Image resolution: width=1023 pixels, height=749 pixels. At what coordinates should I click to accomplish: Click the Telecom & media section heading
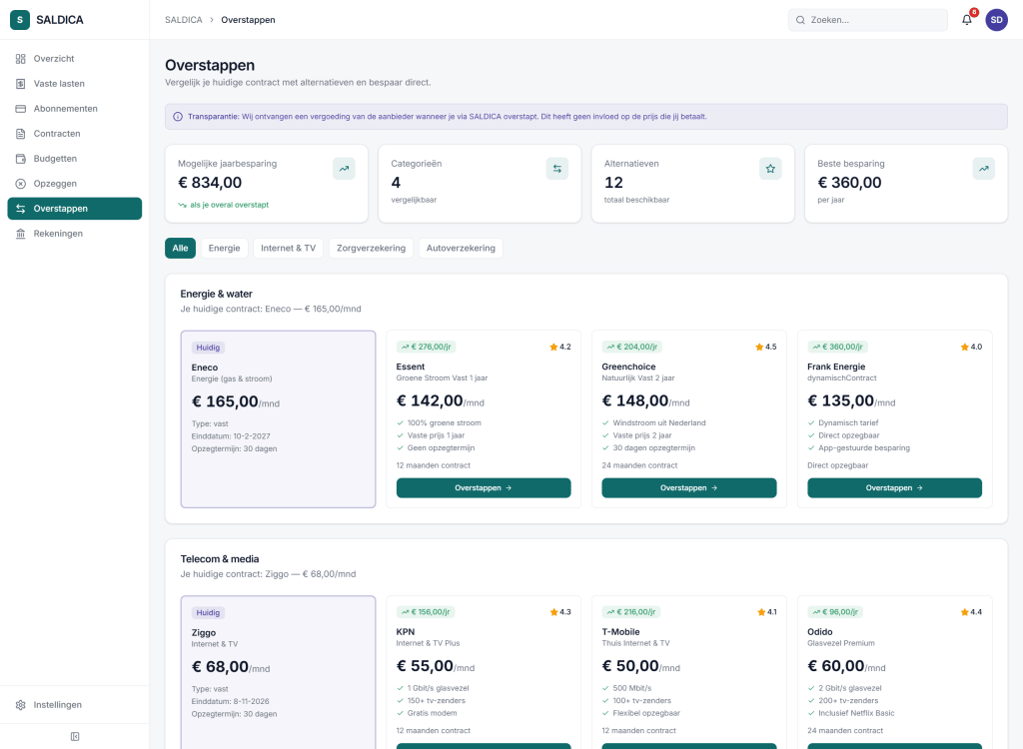point(220,559)
